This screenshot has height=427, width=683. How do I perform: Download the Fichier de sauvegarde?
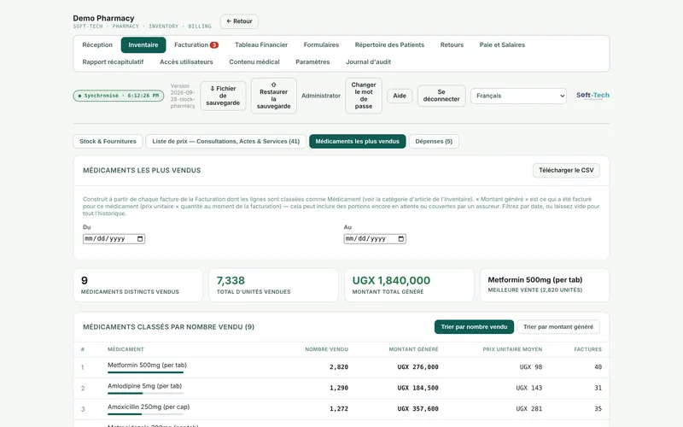[x=223, y=96]
